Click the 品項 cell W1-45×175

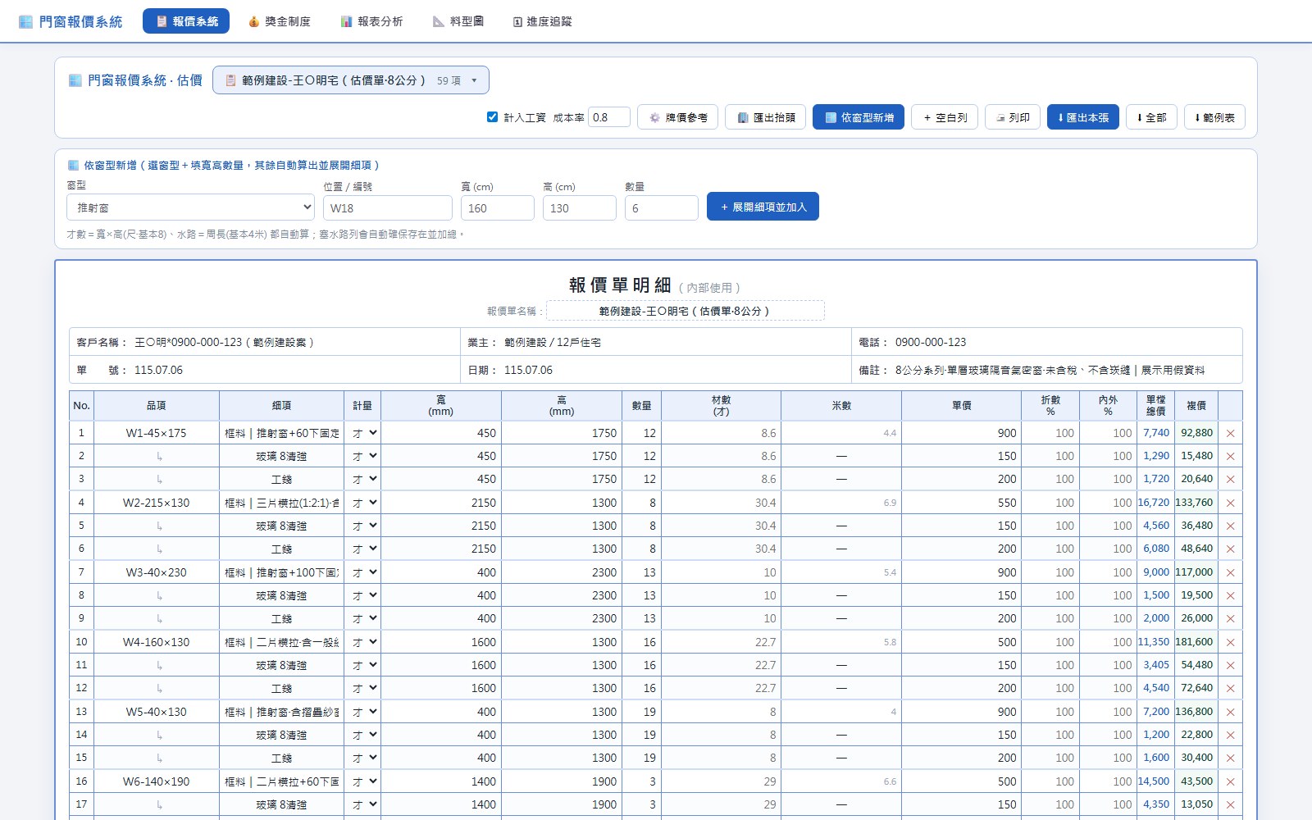pyautogui.click(x=156, y=433)
